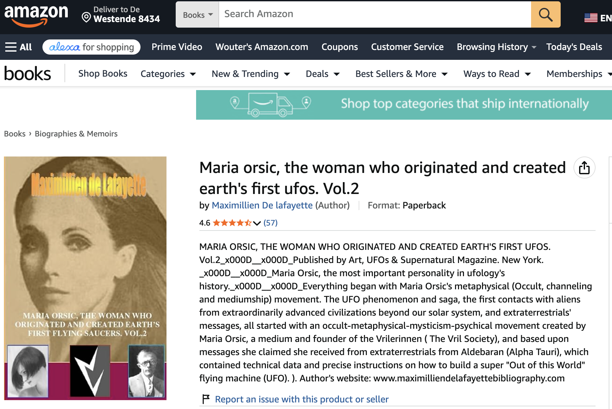Viewport: 612px width, 409px height.
Task: Click the books storefront logo
Action: point(28,74)
